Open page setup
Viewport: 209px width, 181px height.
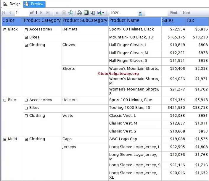[x=93, y=13]
